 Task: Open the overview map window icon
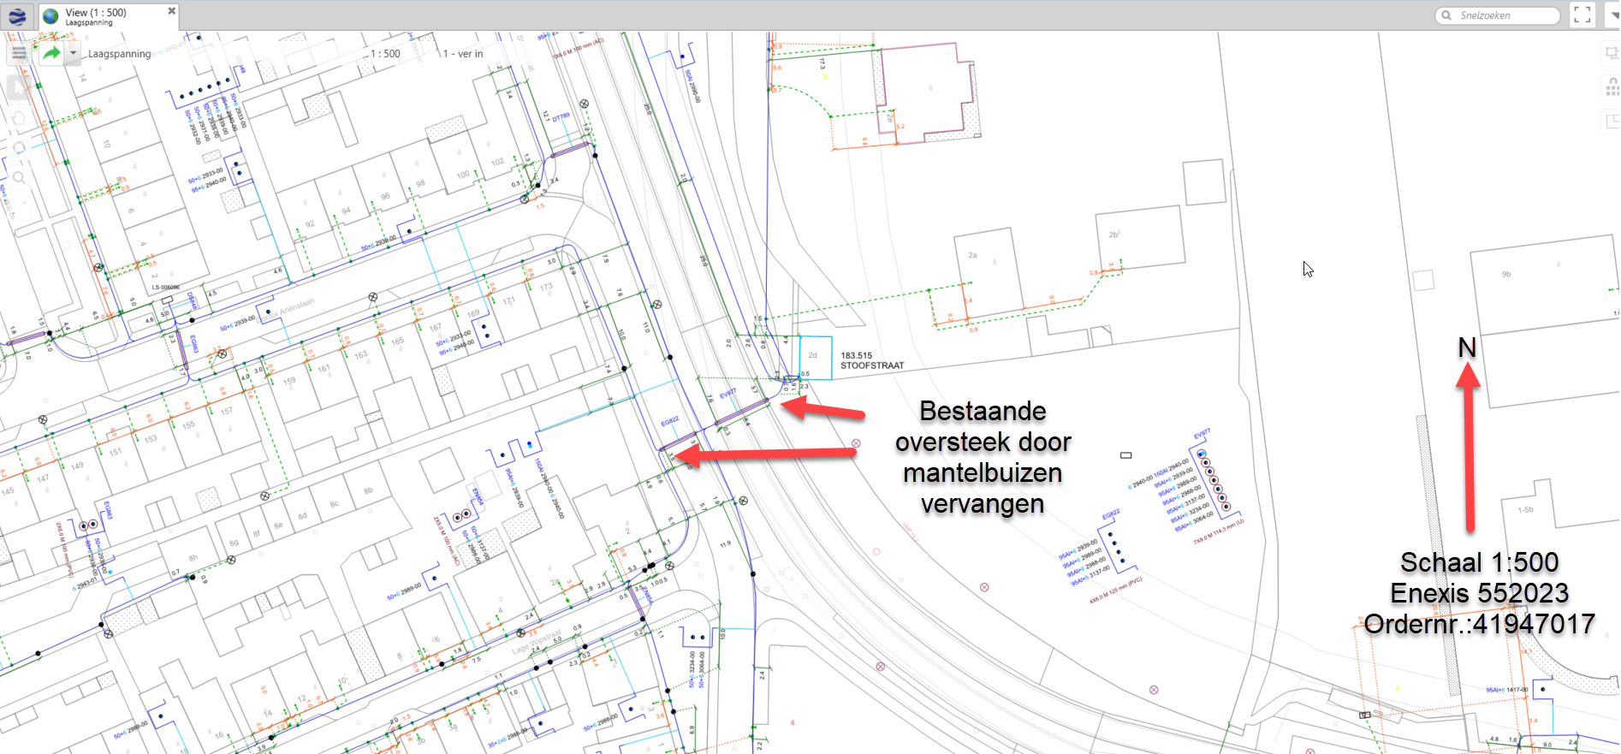click(x=1612, y=122)
